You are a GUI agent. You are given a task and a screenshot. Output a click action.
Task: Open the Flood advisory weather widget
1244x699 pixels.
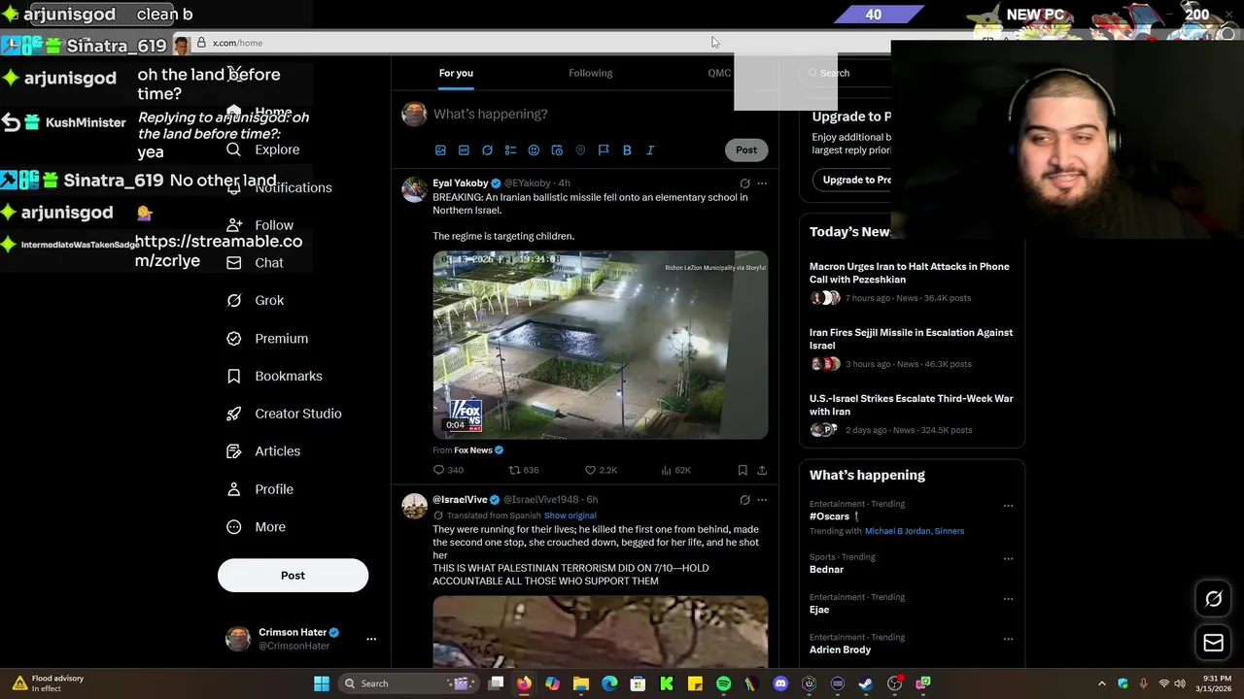click(x=49, y=683)
